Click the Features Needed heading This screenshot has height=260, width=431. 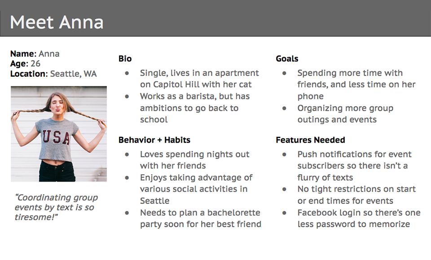310,140
